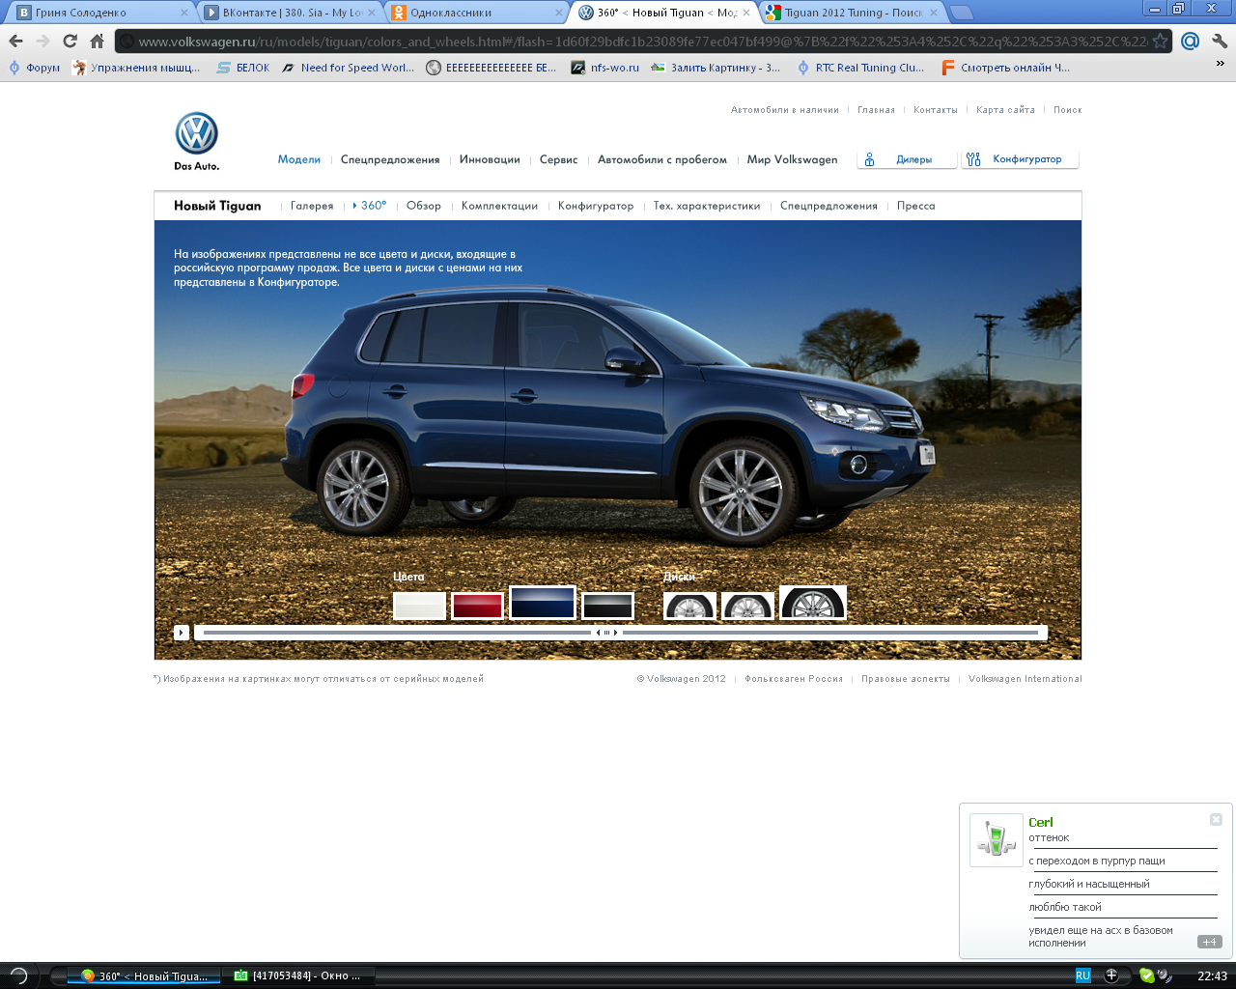
Task: Select the red car color swatch
Action: (477, 606)
